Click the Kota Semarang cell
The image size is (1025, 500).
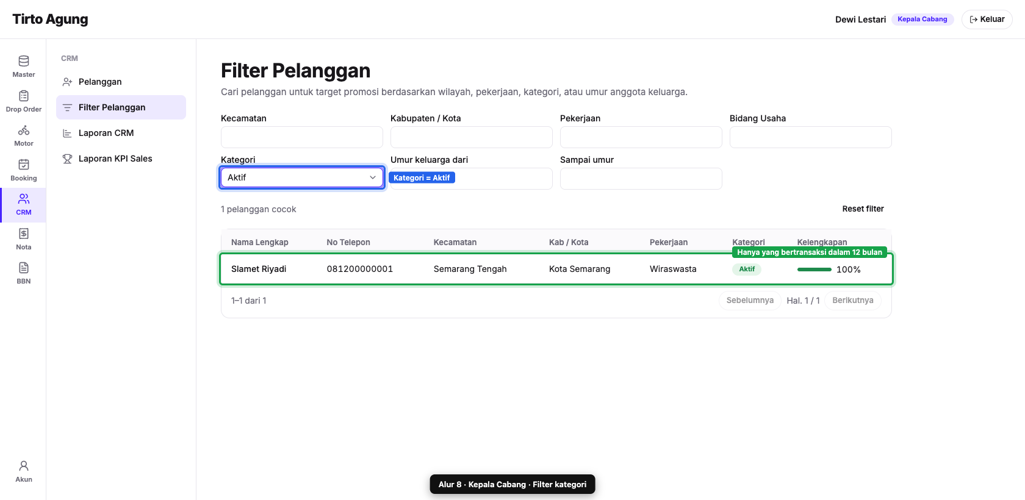580,269
